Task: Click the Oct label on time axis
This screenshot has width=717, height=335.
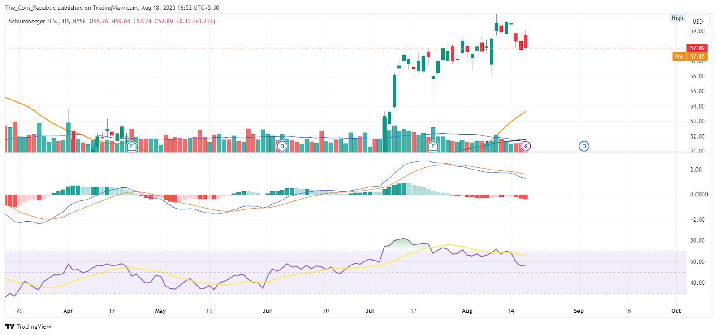Action: pyautogui.click(x=676, y=311)
